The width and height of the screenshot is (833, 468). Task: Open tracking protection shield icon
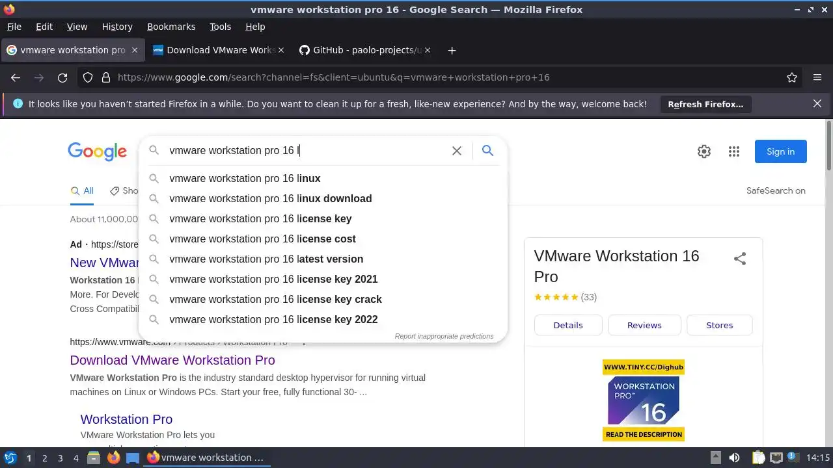coord(87,77)
